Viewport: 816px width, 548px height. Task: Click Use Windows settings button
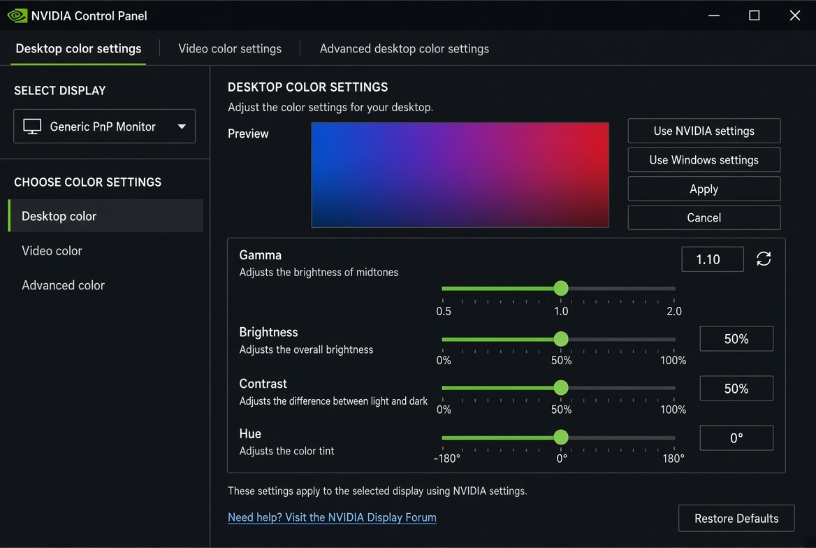(704, 160)
